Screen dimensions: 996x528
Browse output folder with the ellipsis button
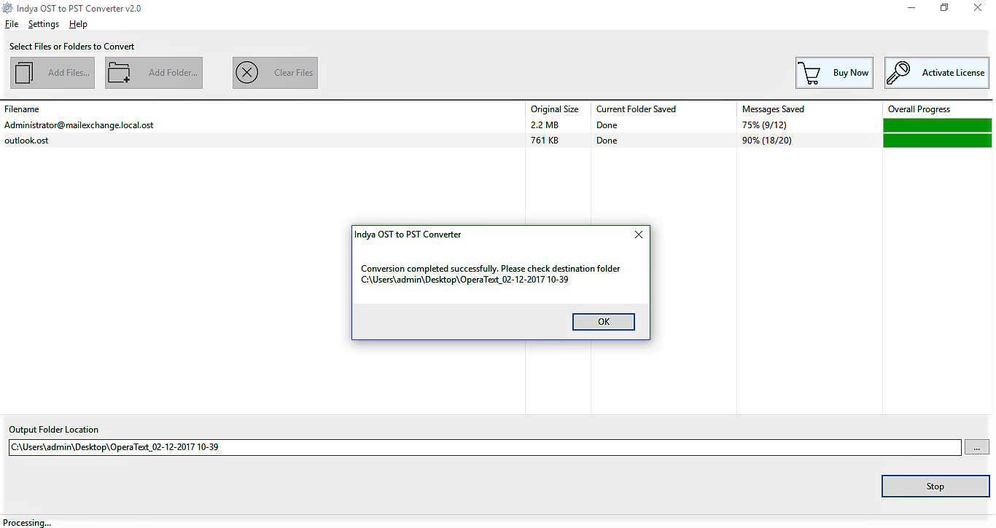point(977,447)
